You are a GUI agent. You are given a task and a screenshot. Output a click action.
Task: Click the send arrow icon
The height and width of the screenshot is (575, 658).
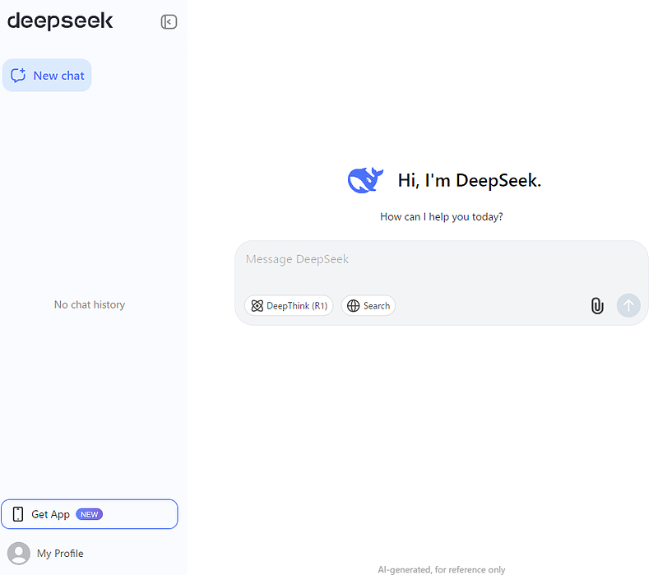click(628, 305)
